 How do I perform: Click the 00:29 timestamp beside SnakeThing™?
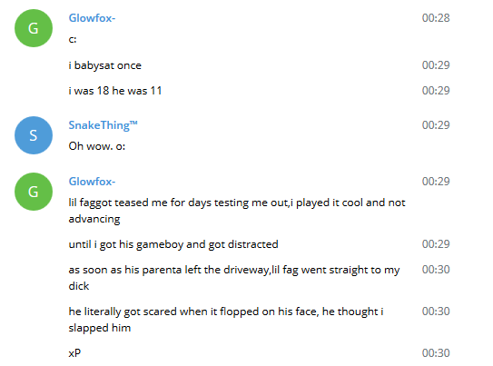(436, 125)
